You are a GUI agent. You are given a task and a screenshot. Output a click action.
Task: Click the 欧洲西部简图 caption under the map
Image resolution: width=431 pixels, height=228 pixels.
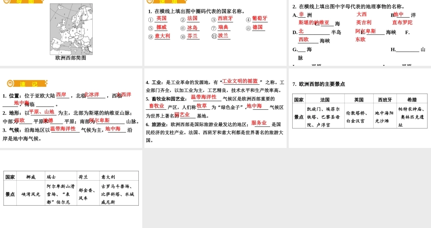click(x=71, y=58)
